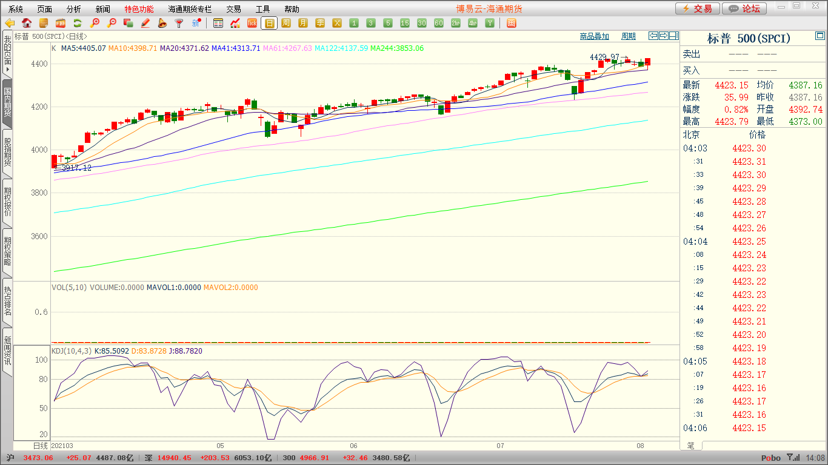Go to next contract with right arrow box
The image size is (828, 465).
tap(664, 36)
